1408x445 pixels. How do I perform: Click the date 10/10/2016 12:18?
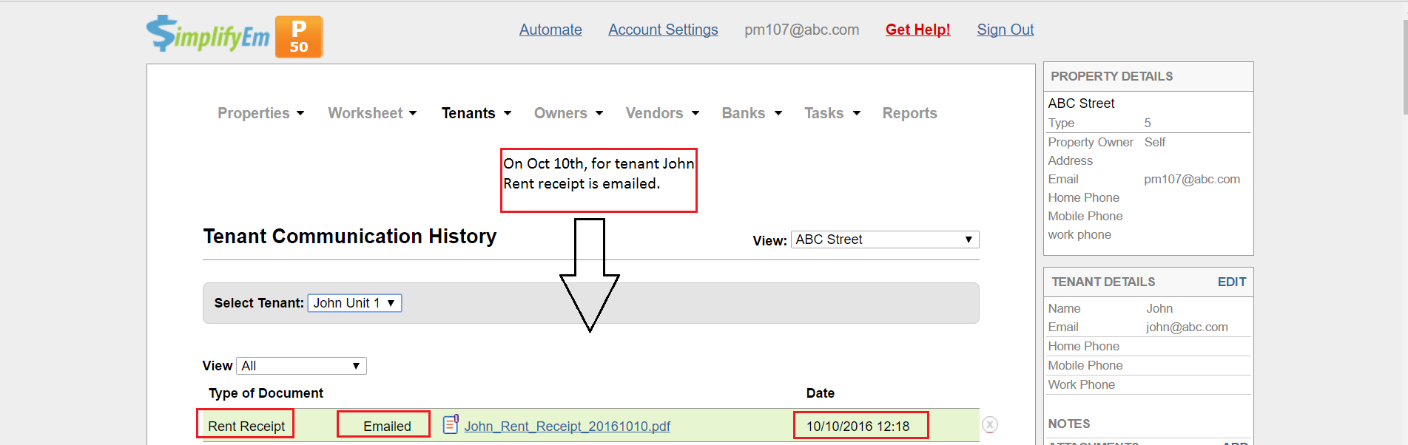click(x=858, y=426)
